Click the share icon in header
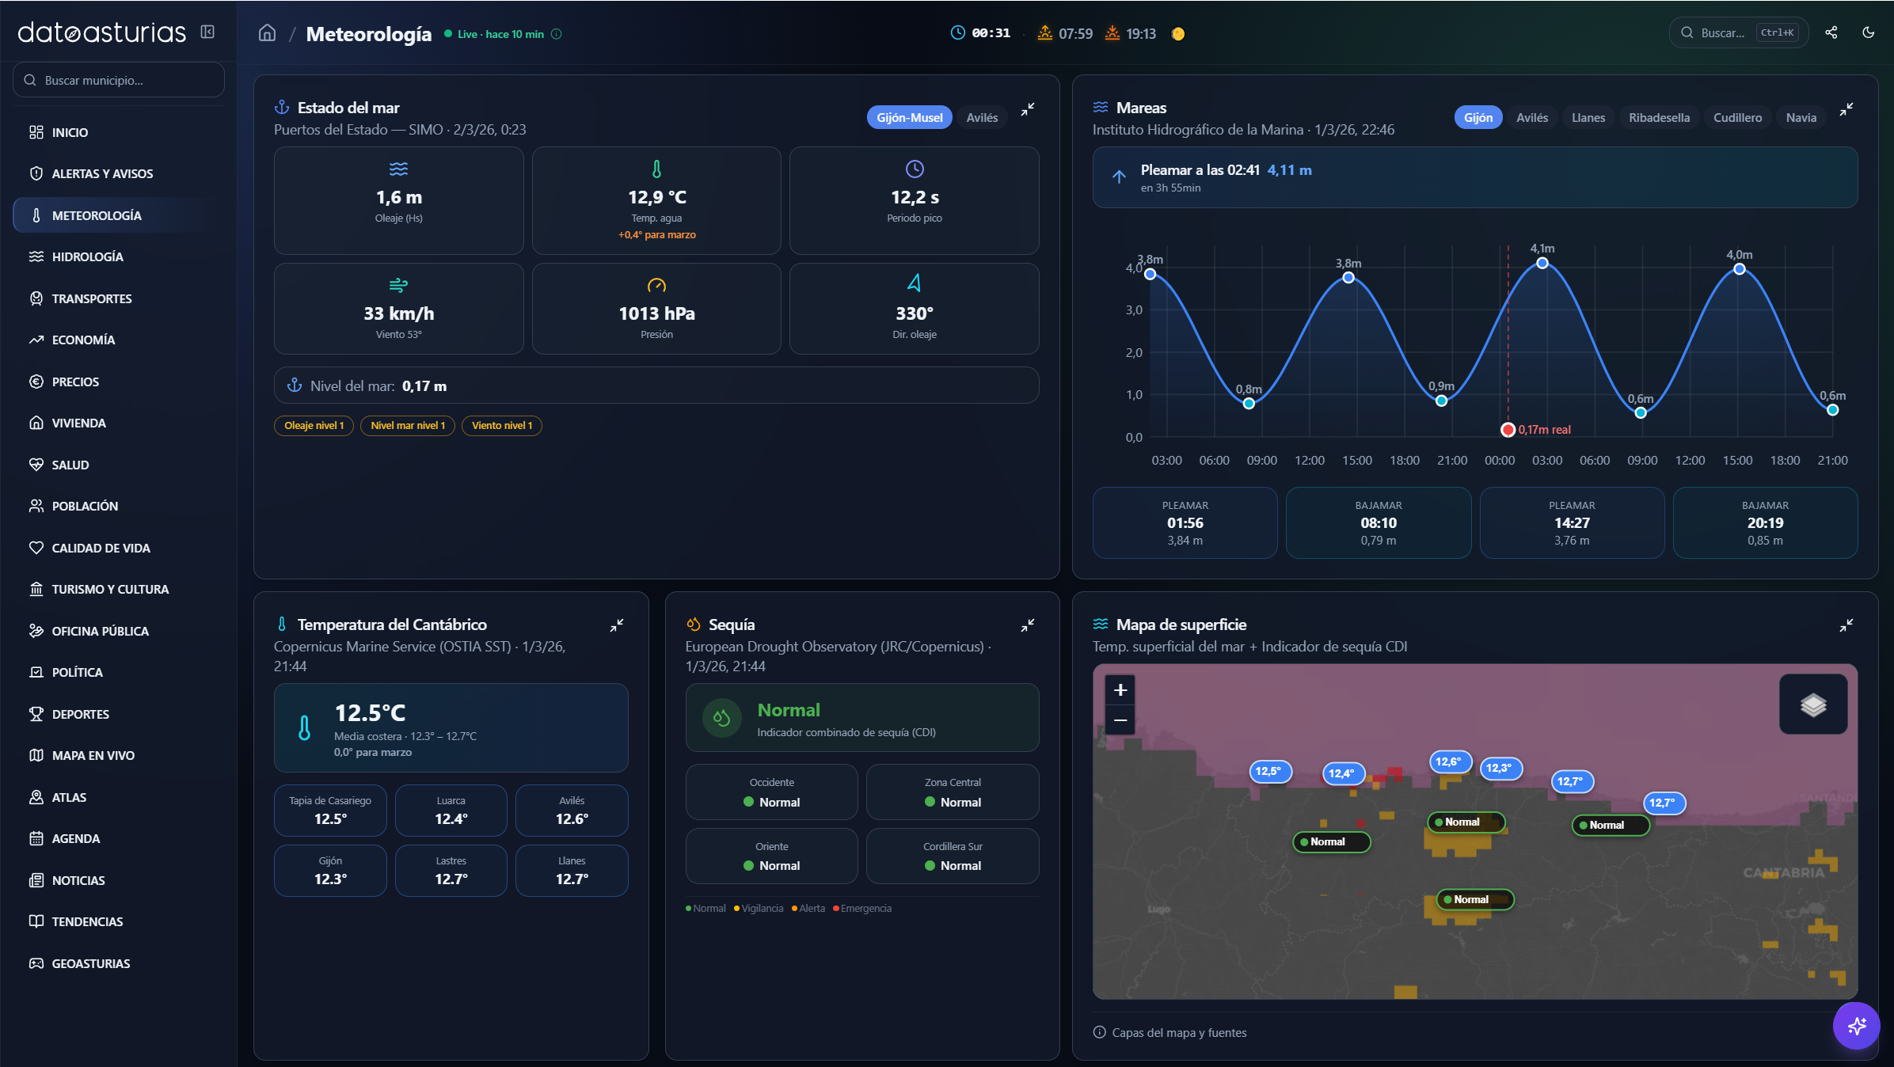1894x1067 pixels. [x=1831, y=32]
